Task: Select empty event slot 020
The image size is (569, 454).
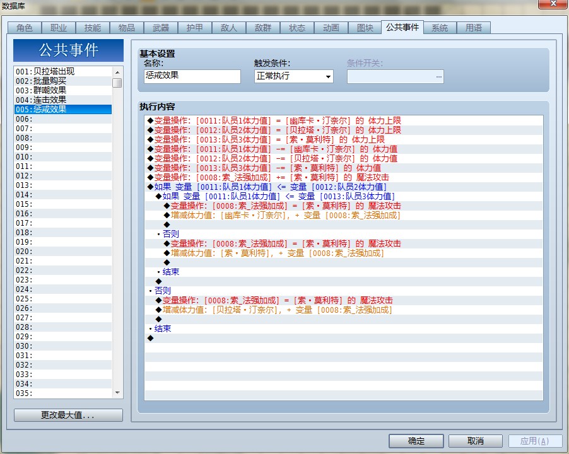Action: pyautogui.click(x=63, y=252)
